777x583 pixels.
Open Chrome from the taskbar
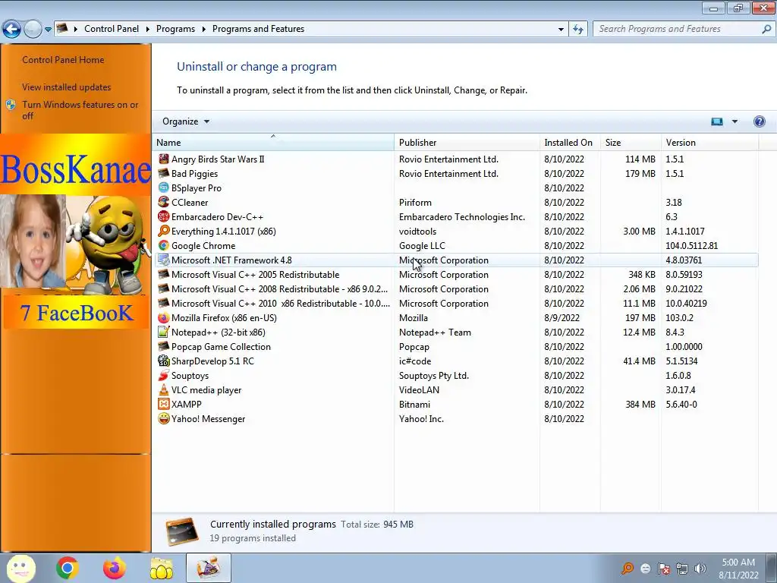tap(68, 568)
